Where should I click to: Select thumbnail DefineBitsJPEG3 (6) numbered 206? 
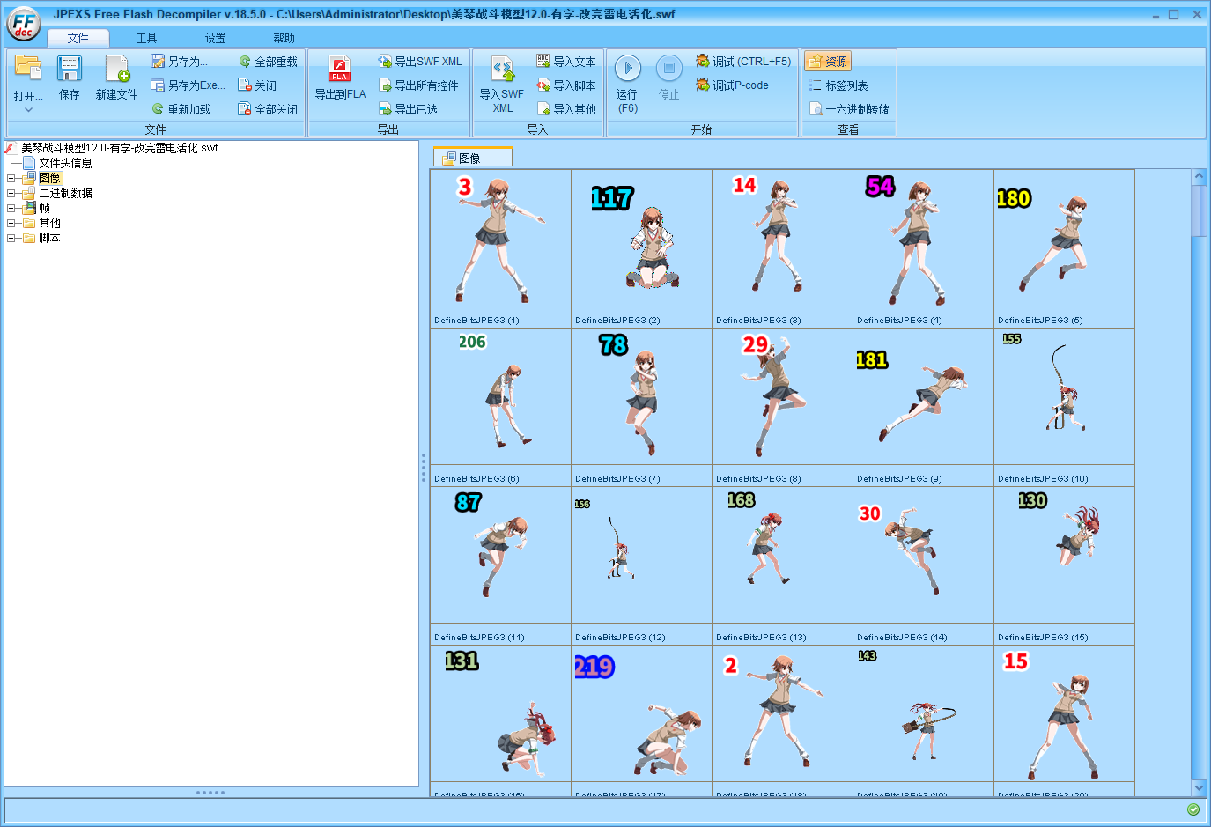click(x=500, y=407)
